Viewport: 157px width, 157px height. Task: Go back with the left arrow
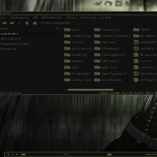click(4, 23)
